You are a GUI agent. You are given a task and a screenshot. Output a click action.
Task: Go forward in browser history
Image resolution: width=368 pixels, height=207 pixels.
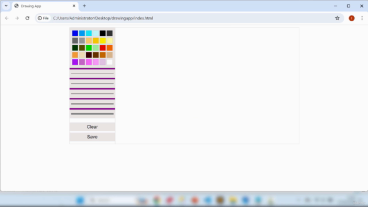17,18
